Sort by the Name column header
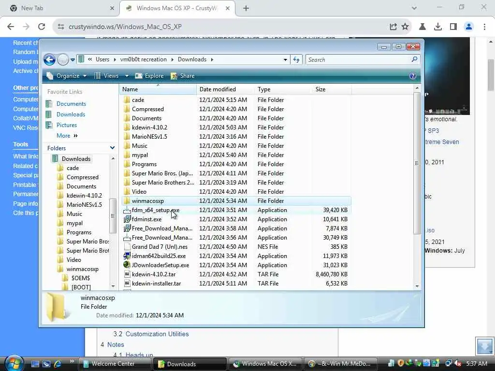Image resolution: width=495 pixels, height=371 pixels. 158,89
